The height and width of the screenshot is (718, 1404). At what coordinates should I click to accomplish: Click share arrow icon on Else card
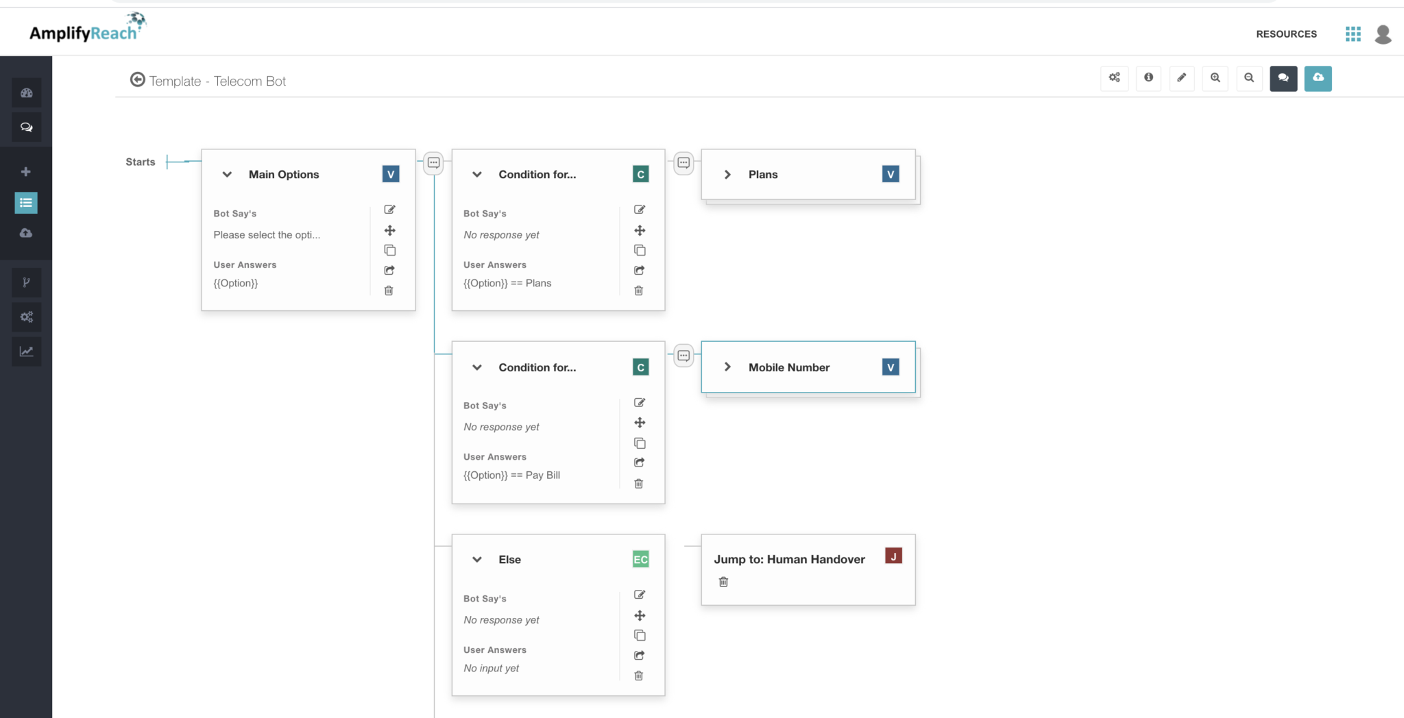point(640,655)
